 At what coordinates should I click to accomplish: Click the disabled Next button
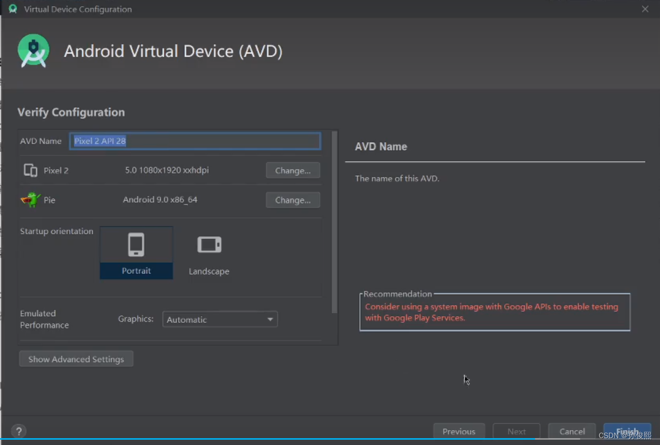[516, 431]
